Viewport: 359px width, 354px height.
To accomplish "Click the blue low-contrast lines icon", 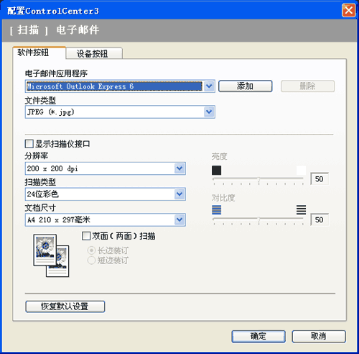I will pyautogui.click(x=216, y=210).
